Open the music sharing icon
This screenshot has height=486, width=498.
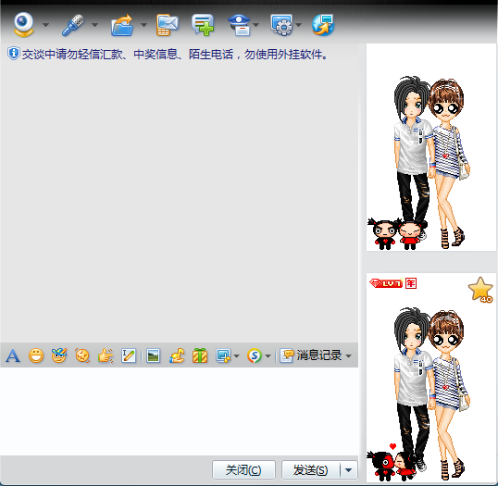point(177,355)
